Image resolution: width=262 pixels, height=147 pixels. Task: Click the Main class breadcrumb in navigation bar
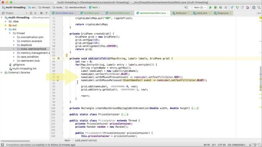point(93,7)
